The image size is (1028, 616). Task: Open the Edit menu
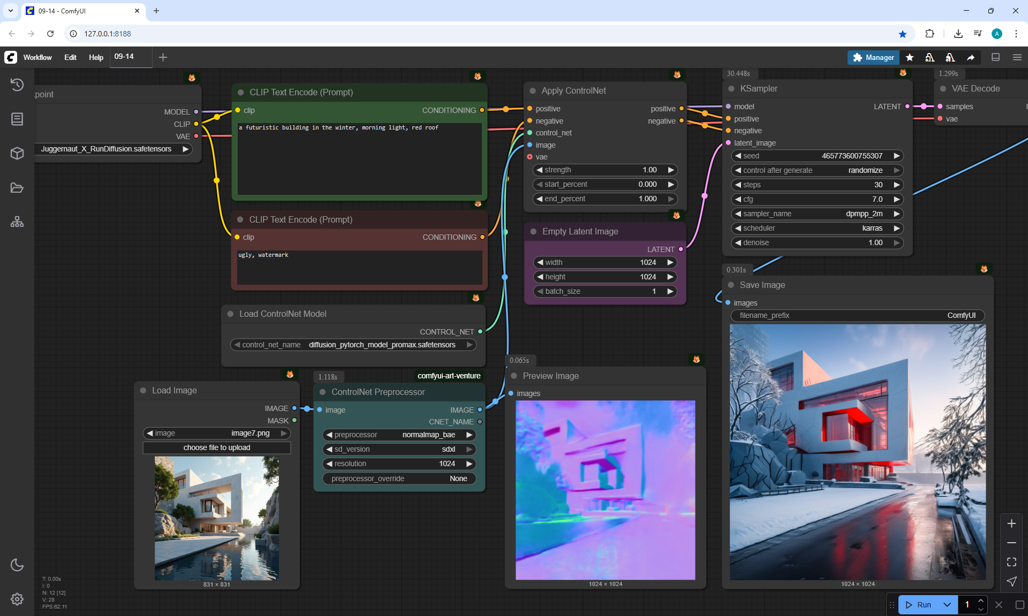[x=70, y=57]
